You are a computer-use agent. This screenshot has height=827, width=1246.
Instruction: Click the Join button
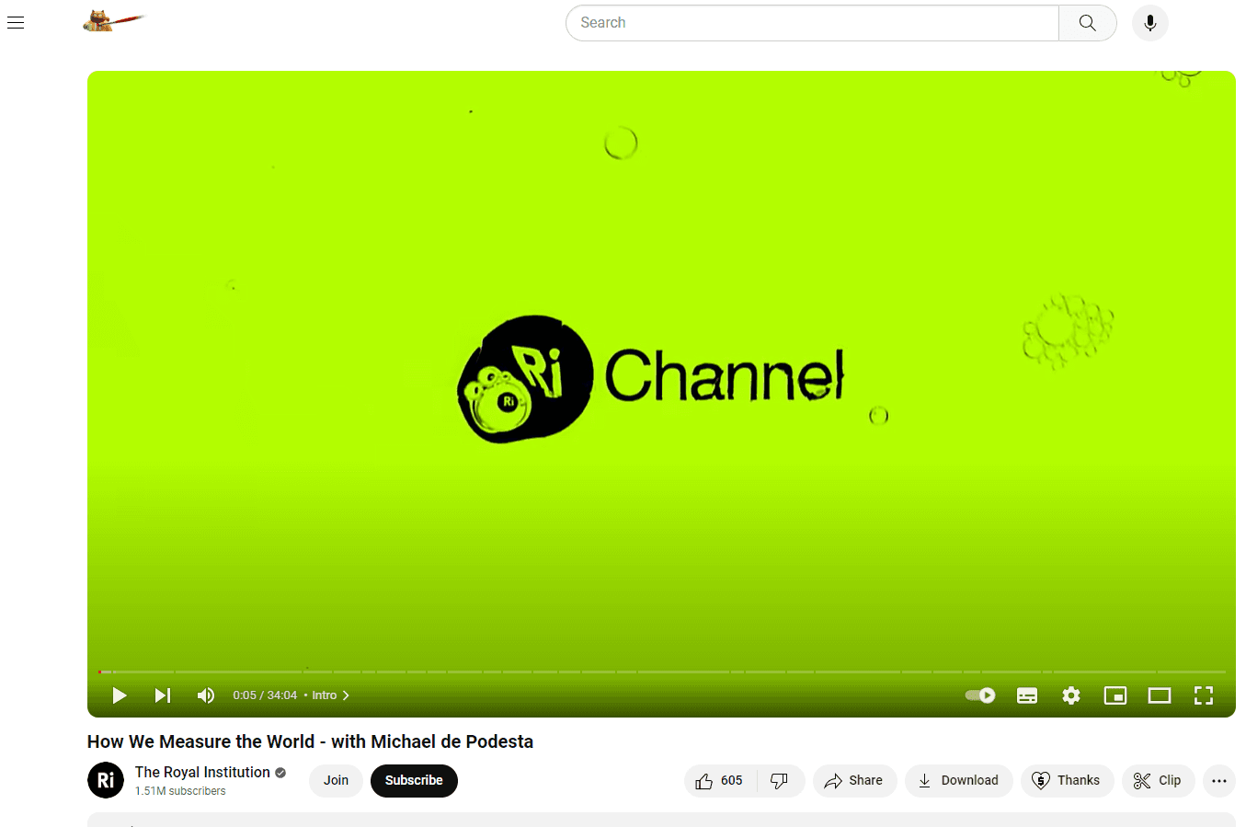[336, 780]
